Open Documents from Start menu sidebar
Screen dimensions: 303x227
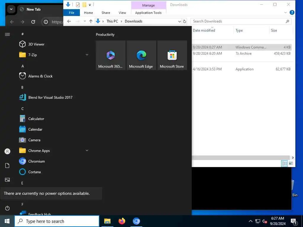click(7, 166)
